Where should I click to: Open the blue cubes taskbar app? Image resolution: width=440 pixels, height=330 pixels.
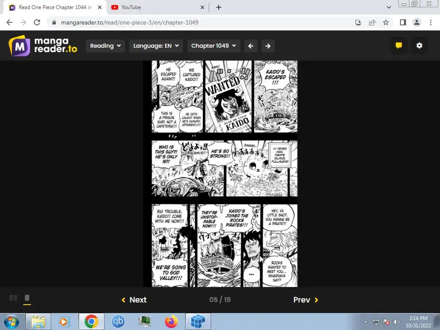198,321
